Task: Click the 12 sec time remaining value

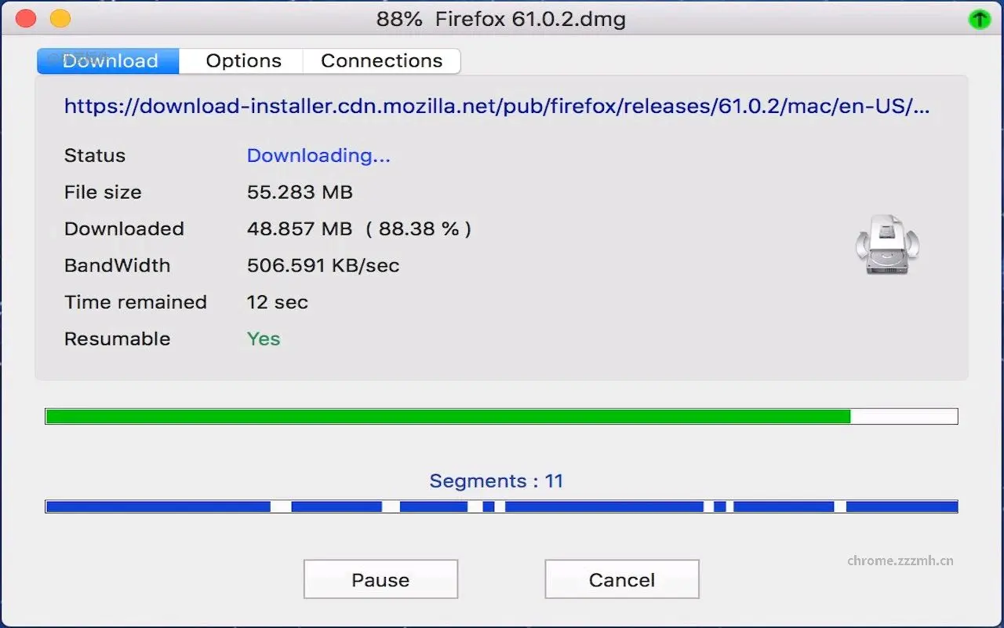Action: (277, 302)
